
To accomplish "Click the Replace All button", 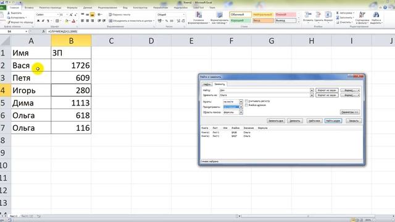I will [x=276, y=121].
